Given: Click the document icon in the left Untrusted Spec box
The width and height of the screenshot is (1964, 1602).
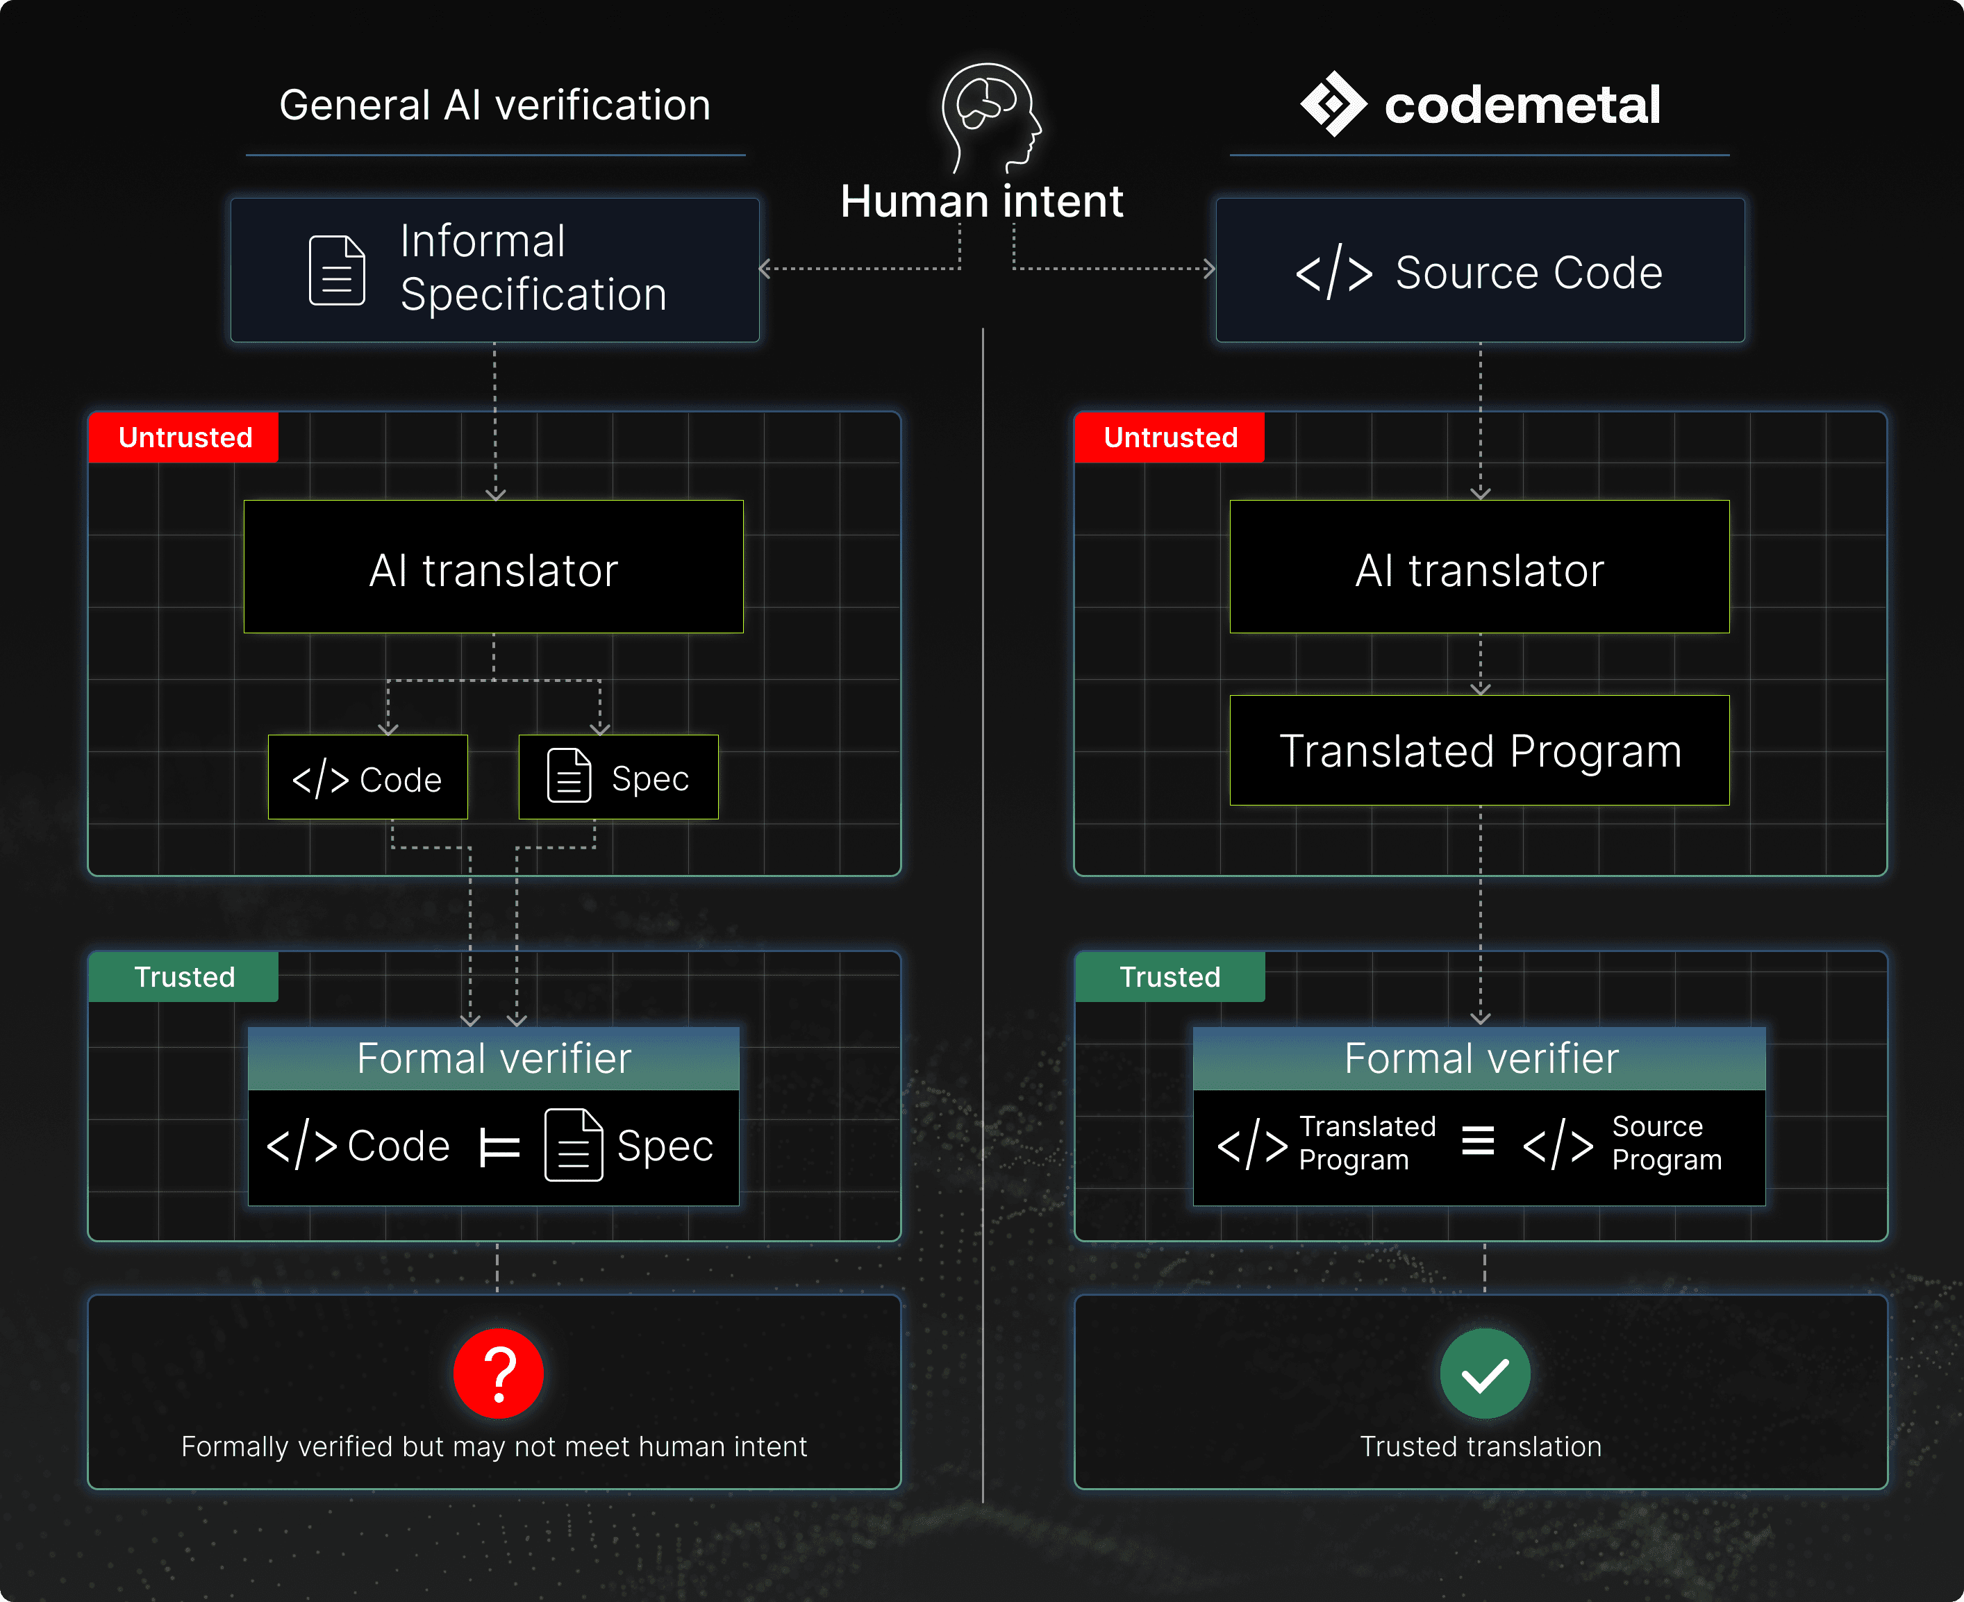Looking at the screenshot, I should click(569, 776).
